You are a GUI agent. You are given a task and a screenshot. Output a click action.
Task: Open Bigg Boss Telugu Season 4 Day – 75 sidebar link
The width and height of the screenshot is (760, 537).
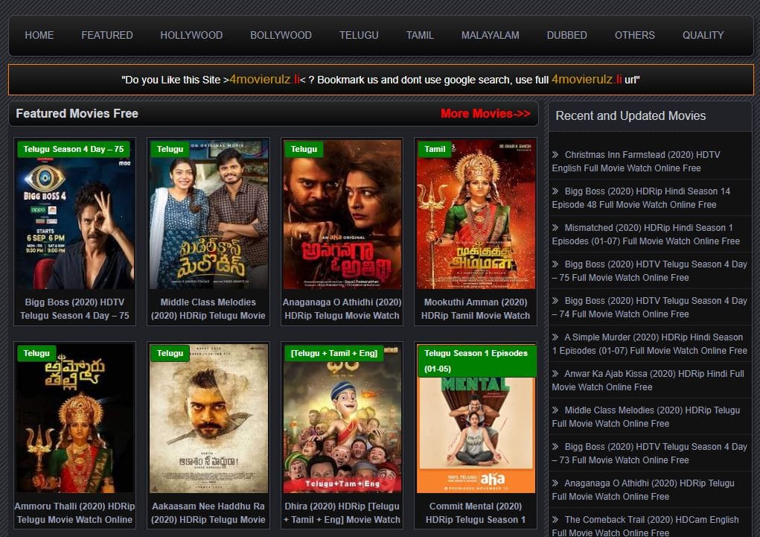[650, 270]
